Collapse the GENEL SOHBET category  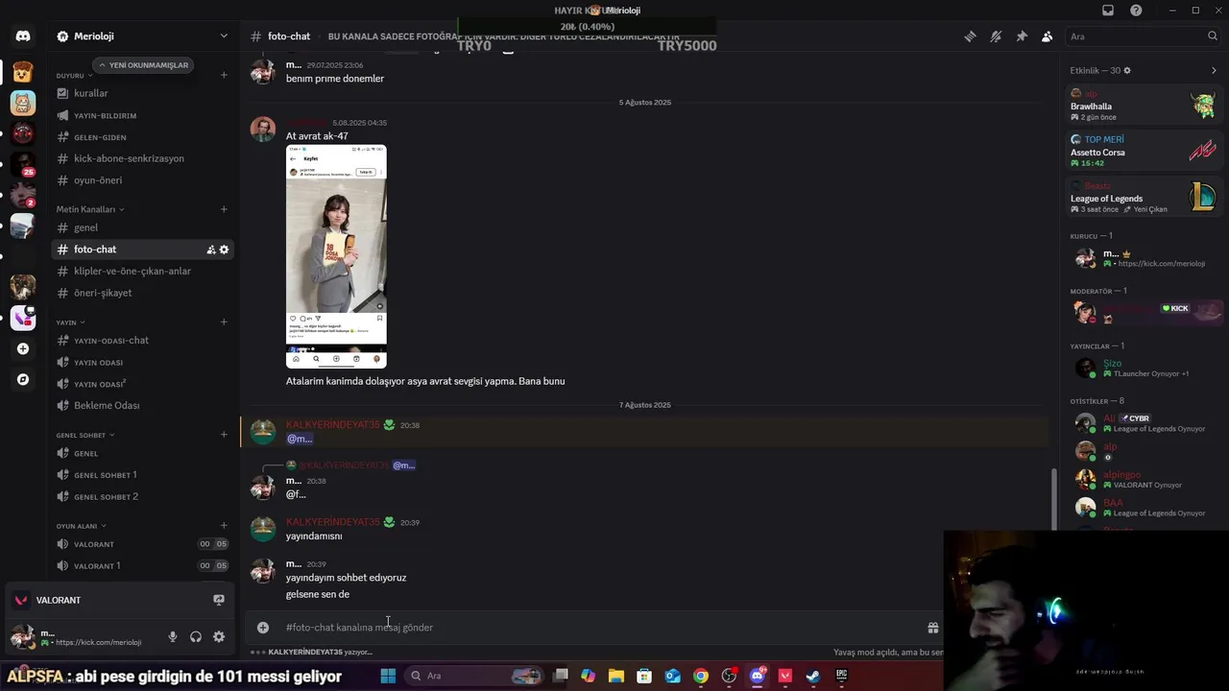[84, 435]
